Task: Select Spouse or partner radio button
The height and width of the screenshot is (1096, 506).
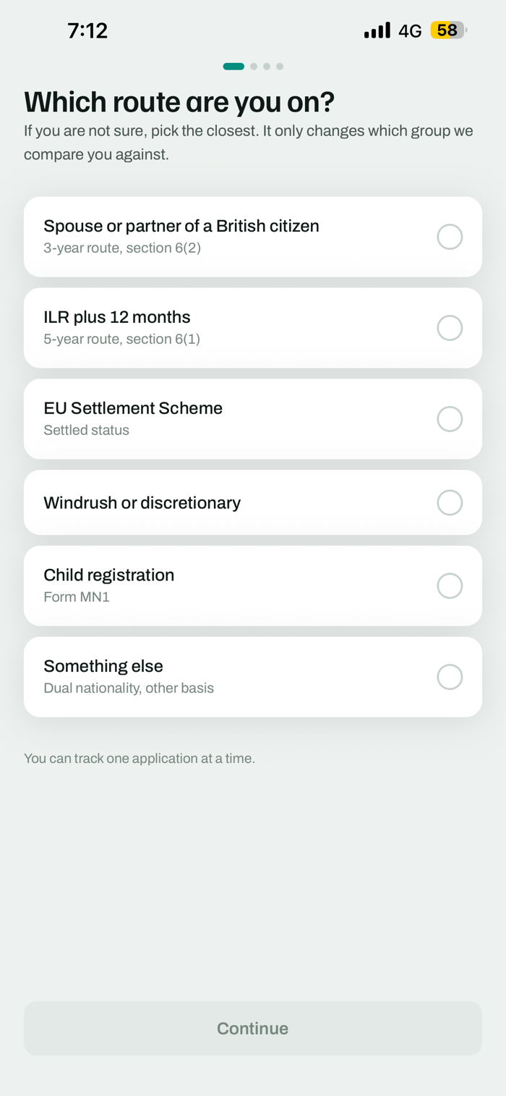Action: (x=450, y=237)
